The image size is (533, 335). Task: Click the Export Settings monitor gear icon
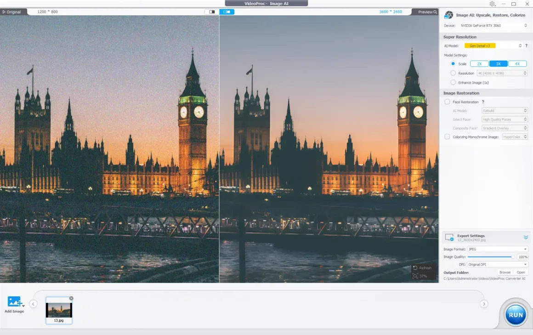pos(449,238)
